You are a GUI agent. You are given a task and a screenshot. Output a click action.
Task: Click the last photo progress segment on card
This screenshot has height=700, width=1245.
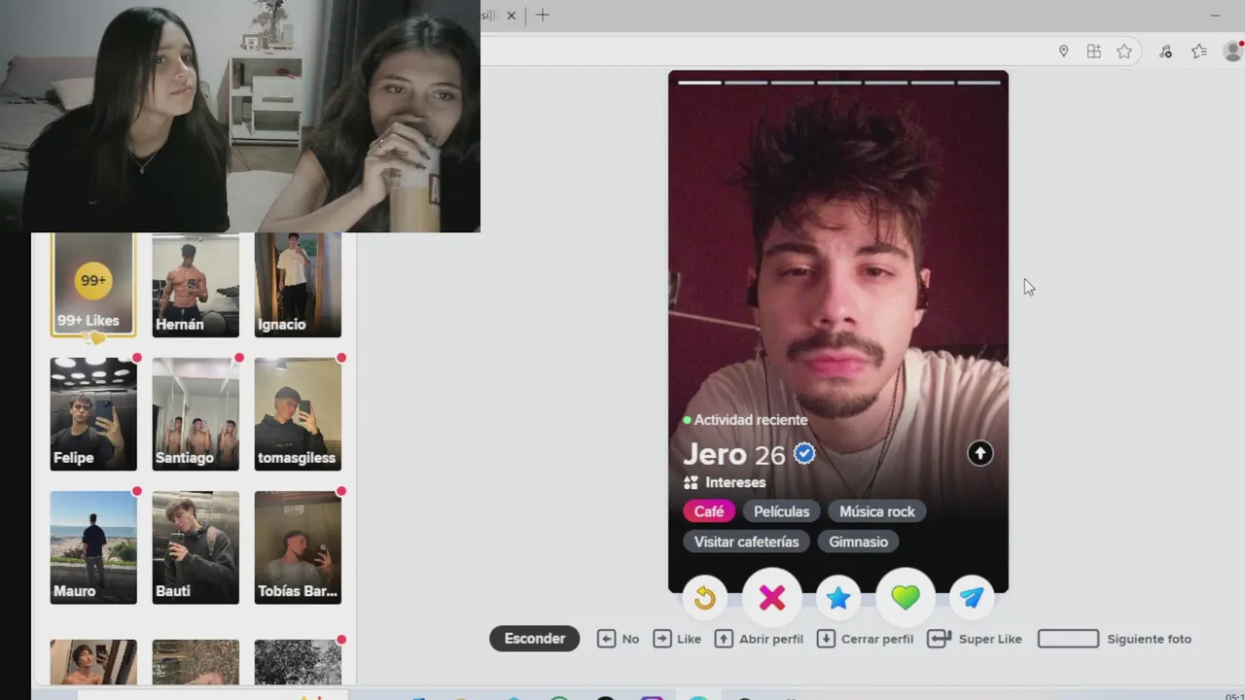pyautogui.click(x=978, y=83)
